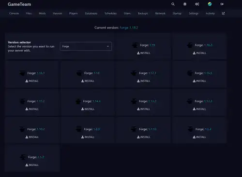Install Forge 1.19
Screen dimensions: 242x177
click(x=144, y=53)
